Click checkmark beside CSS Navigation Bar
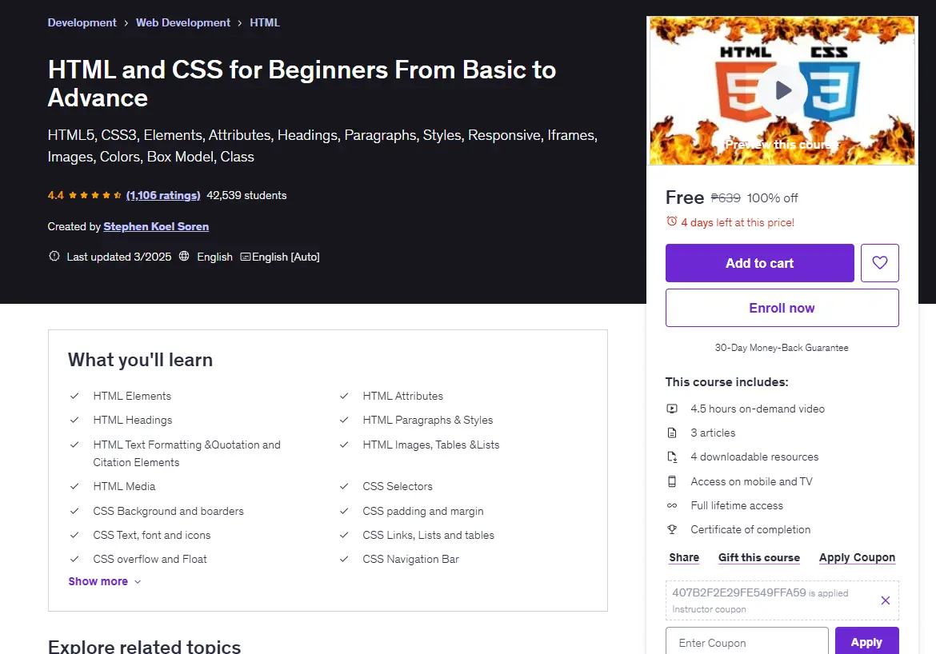The height and width of the screenshot is (654, 936). tap(344, 559)
